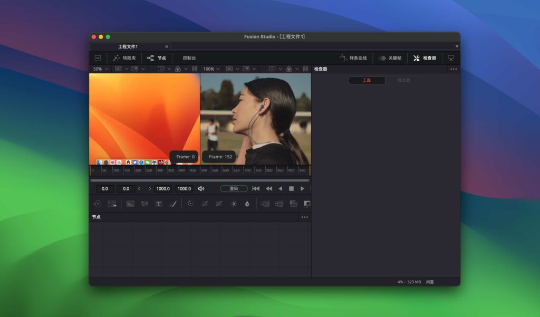Switch to the 修改器 tab in Inspector
This screenshot has height=317, width=540.
point(404,80)
